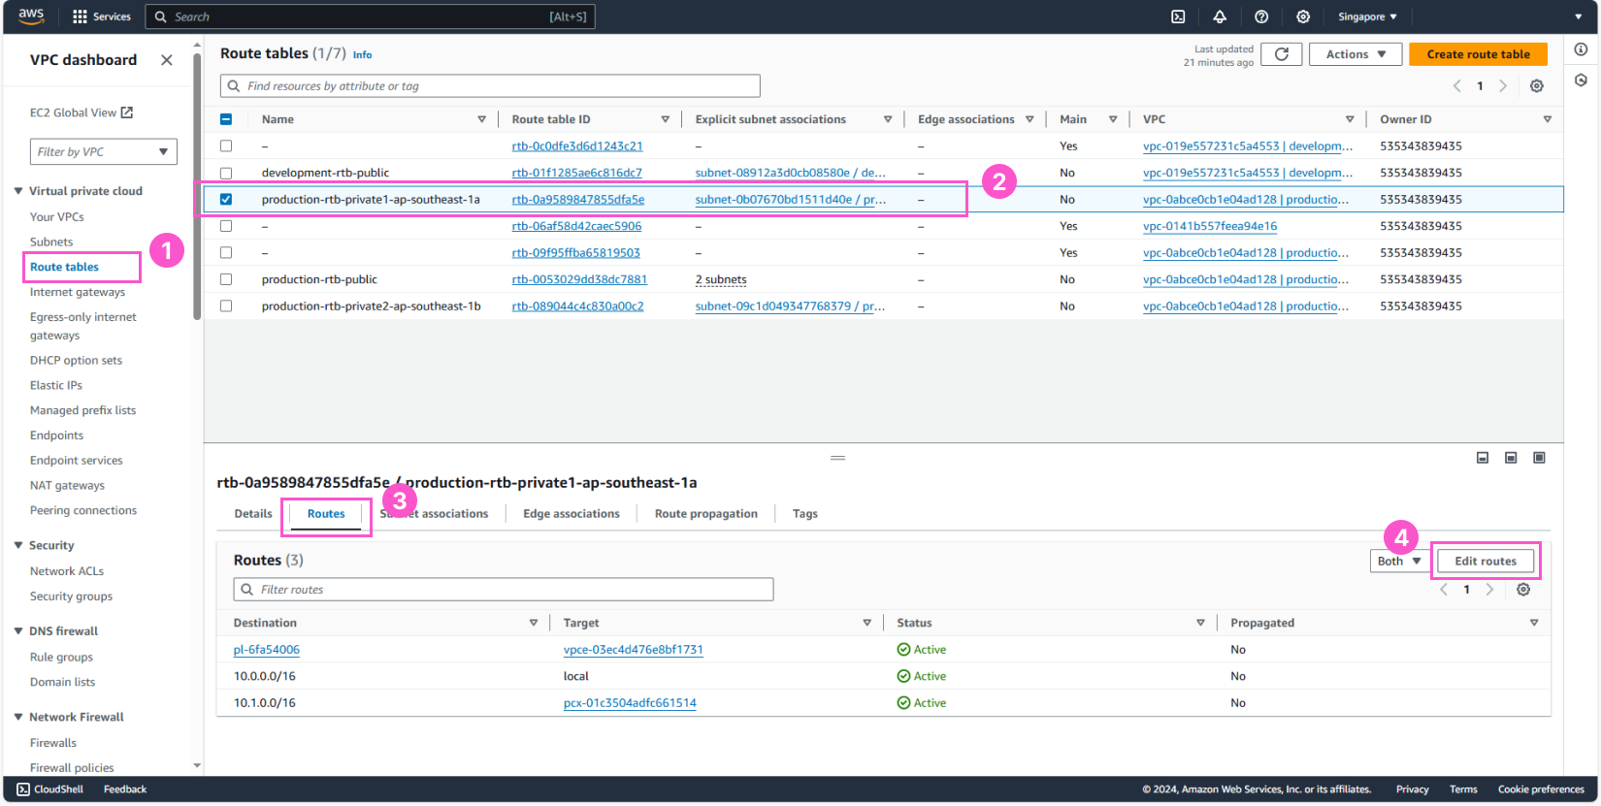Switch to the Tags tab
Viewport: 1601px width, 806px height.
[x=805, y=514]
